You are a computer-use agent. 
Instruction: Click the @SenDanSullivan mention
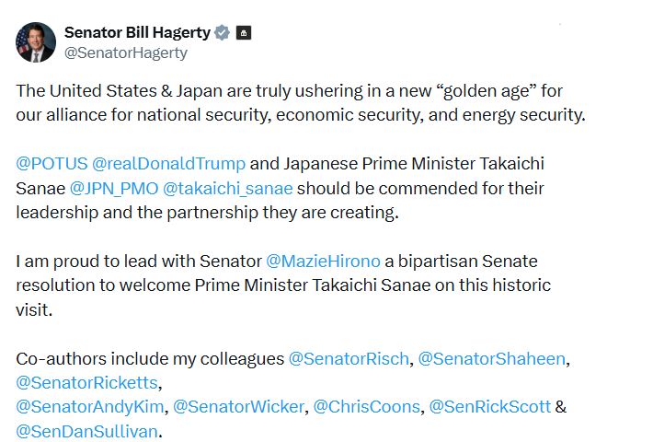point(88,430)
